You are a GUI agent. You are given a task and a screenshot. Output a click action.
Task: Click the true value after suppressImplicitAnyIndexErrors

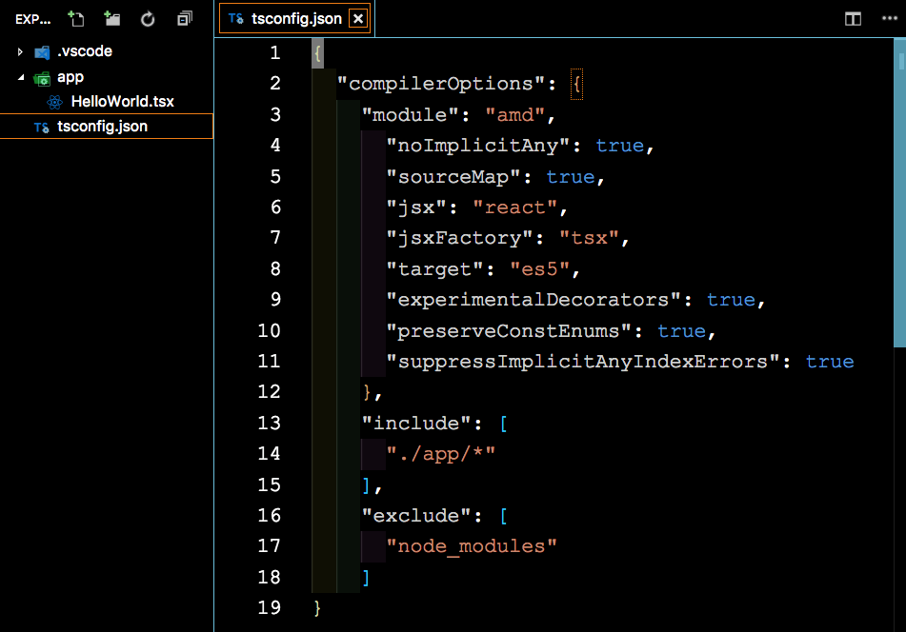tap(829, 362)
